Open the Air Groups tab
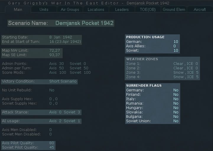213x151 pixels. coord(70,9)
